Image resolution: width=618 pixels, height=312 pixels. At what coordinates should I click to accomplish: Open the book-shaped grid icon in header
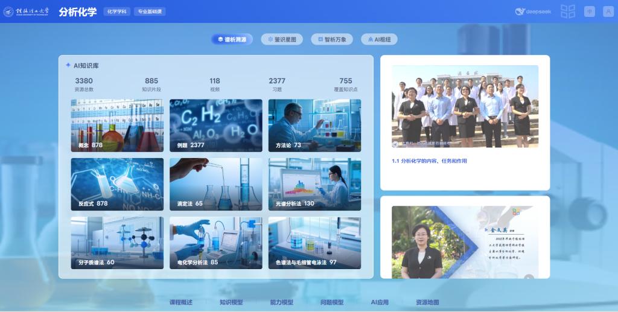(x=567, y=11)
